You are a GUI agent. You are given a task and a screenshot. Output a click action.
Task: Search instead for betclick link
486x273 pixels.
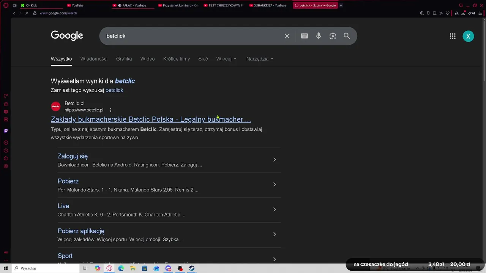point(114,90)
